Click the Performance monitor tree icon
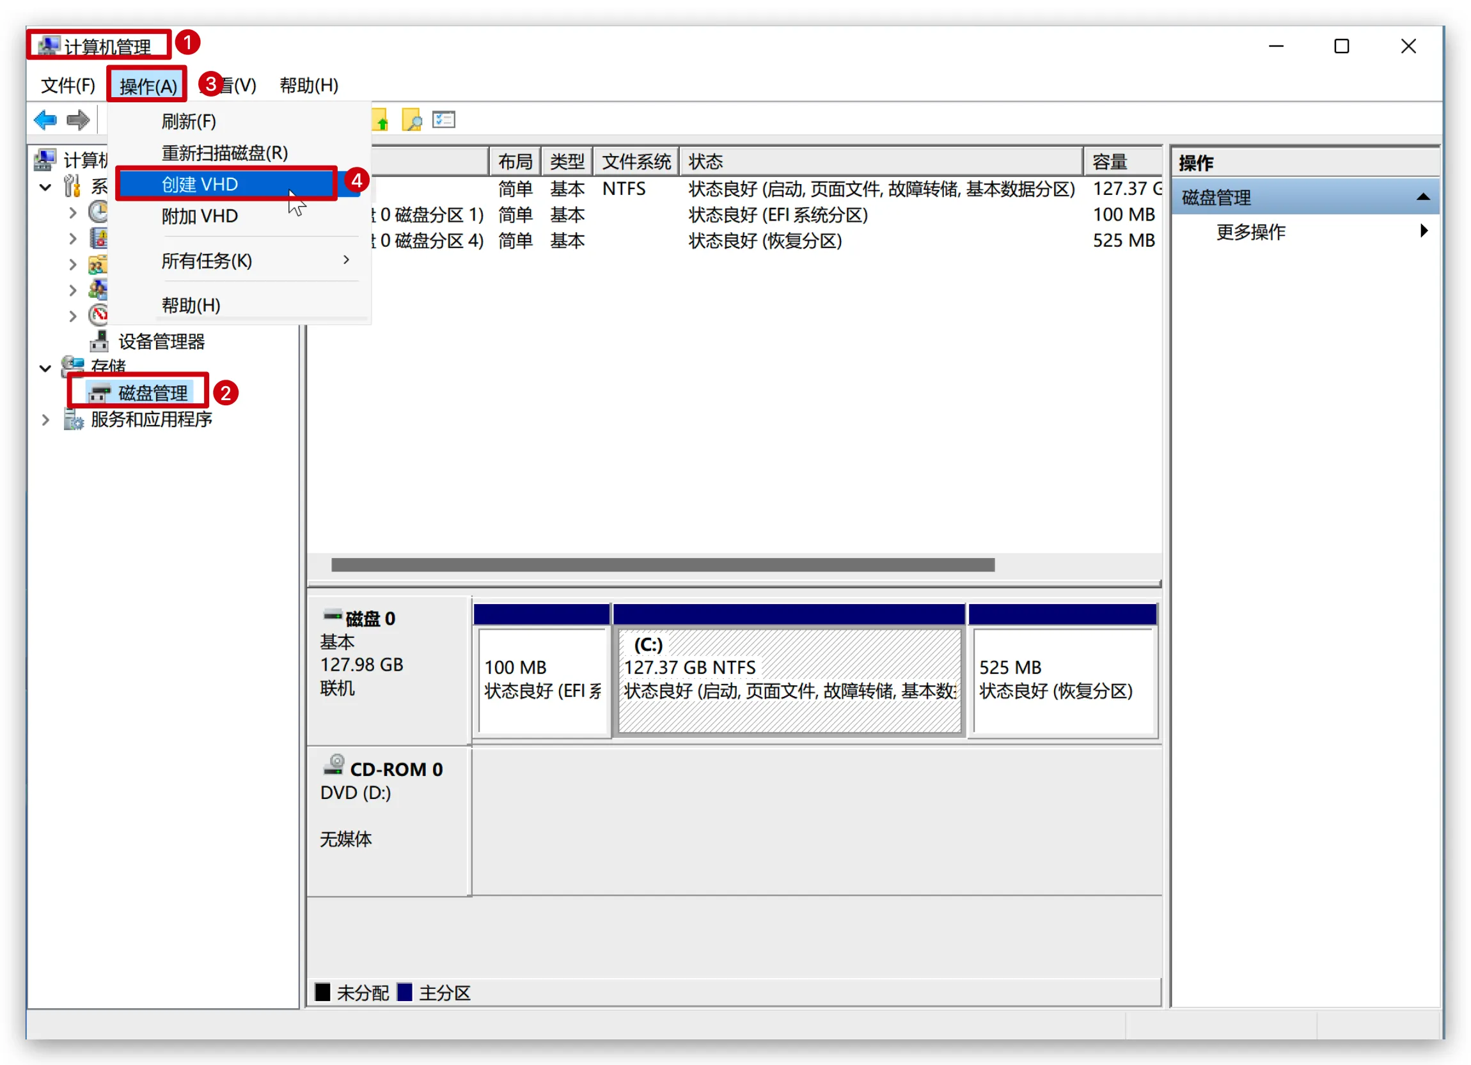The image size is (1471, 1065). tap(98, 315)
